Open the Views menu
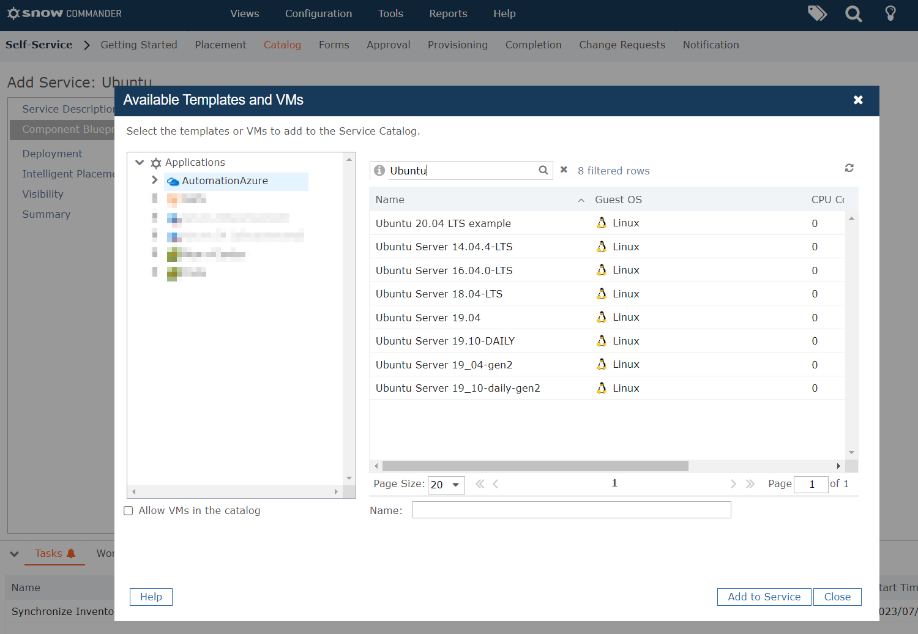 click(245, 13)
